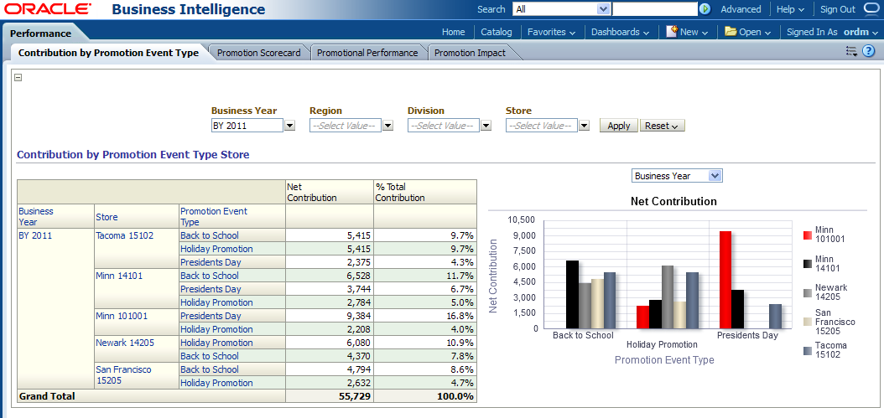Click the New document icon

(672, 32)
